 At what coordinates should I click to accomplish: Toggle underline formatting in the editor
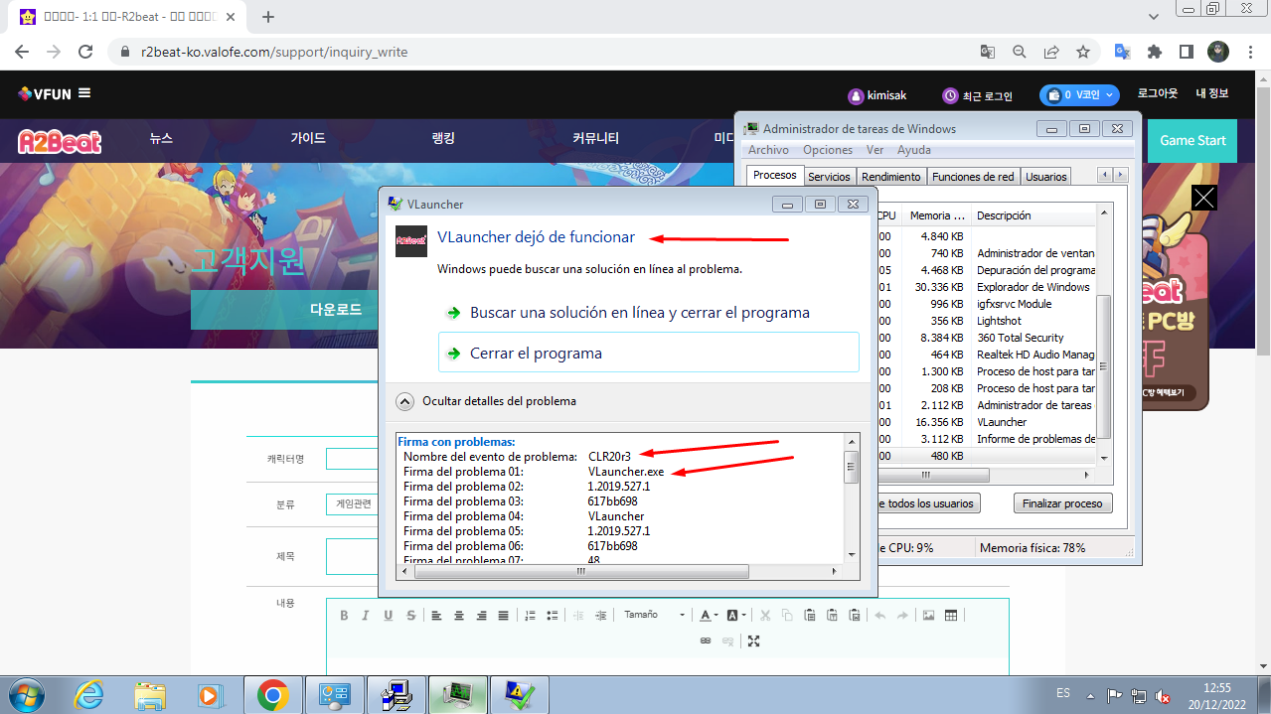(x=389, y=616)
